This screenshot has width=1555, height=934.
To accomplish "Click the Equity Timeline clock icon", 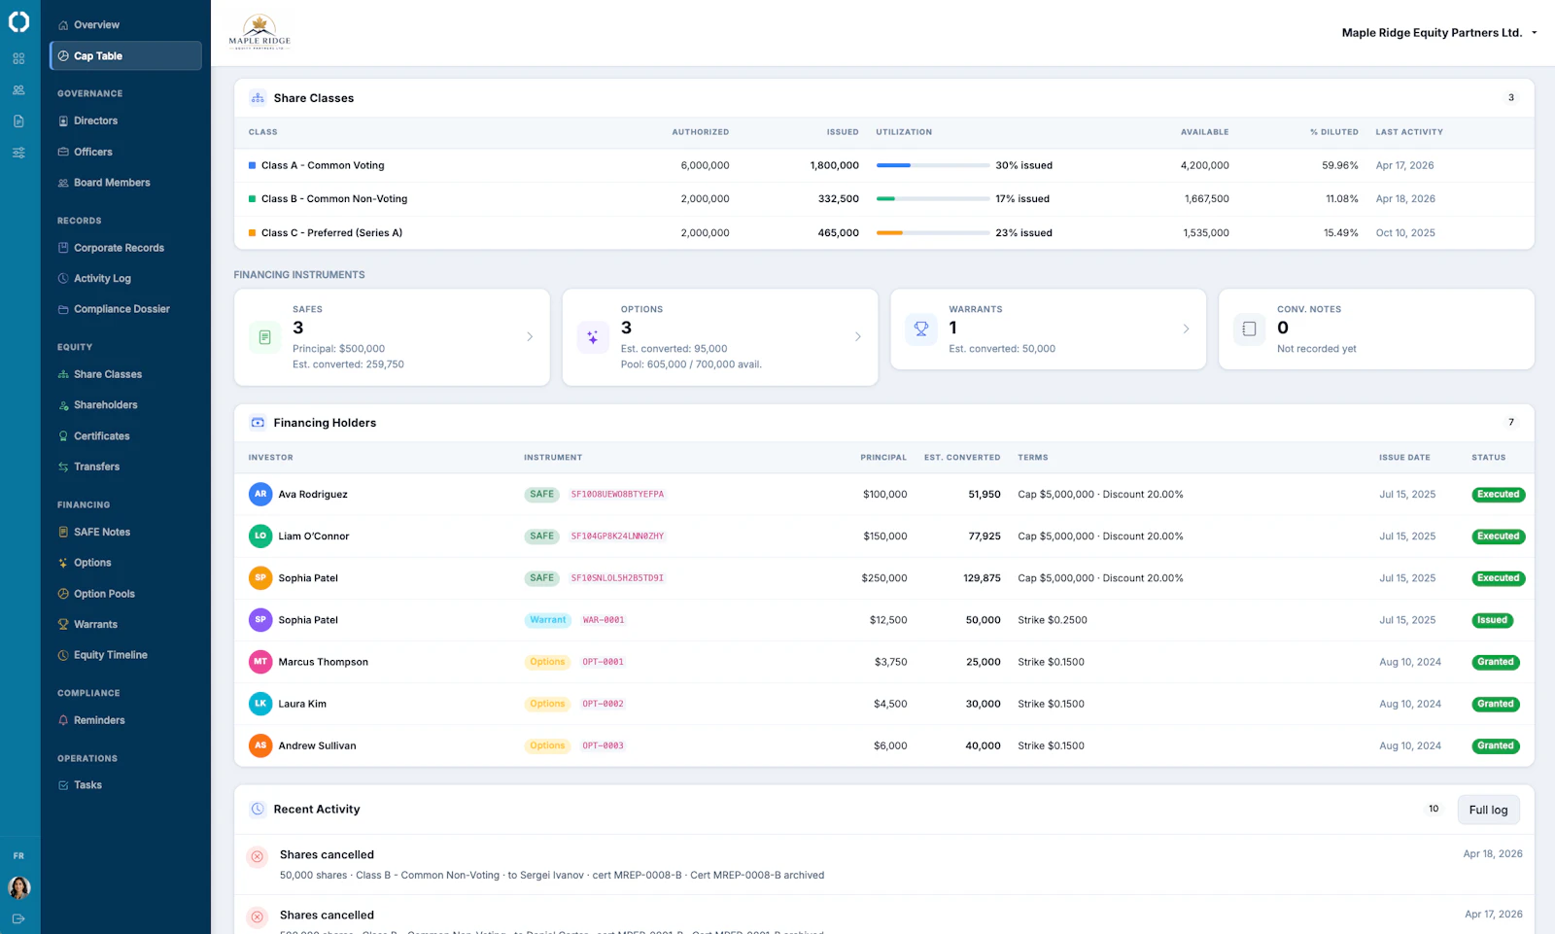I will click(63, 655).
